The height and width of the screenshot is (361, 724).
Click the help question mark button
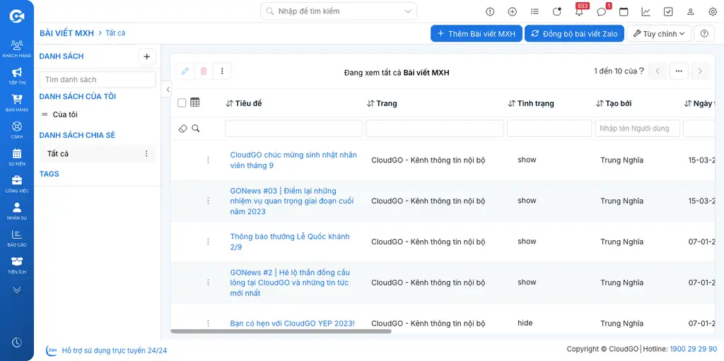pyautogui.click(x=704, y=34)
